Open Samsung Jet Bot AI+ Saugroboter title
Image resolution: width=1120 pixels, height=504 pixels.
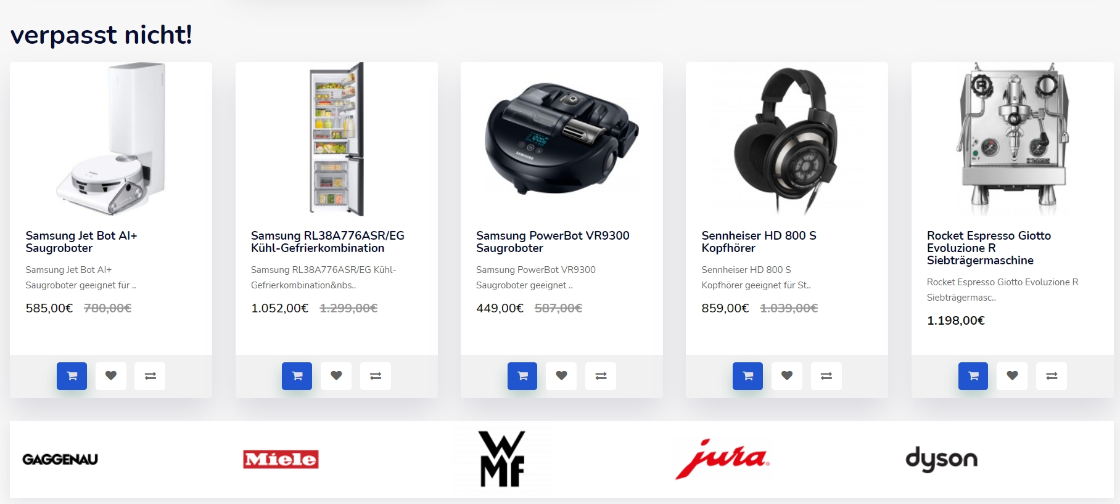[x=81, y=242]
